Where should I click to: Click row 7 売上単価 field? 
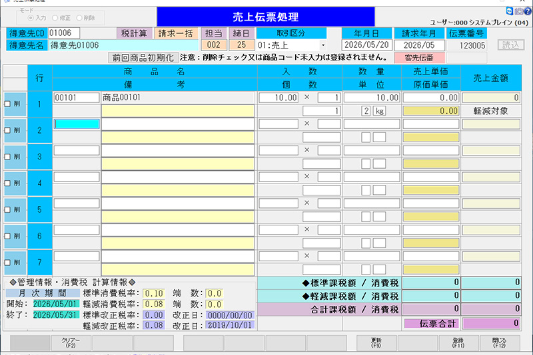(430, 257)
